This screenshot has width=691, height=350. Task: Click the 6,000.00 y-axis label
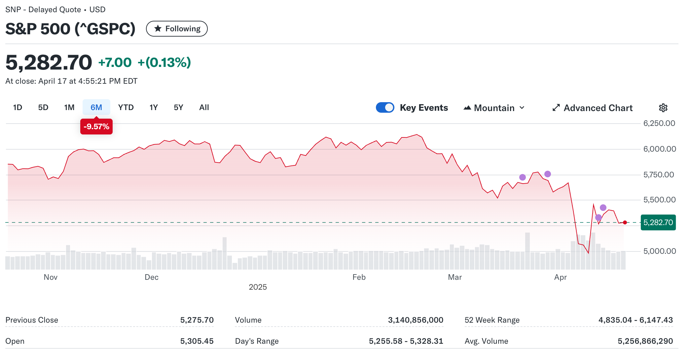[x=660, y=149]
